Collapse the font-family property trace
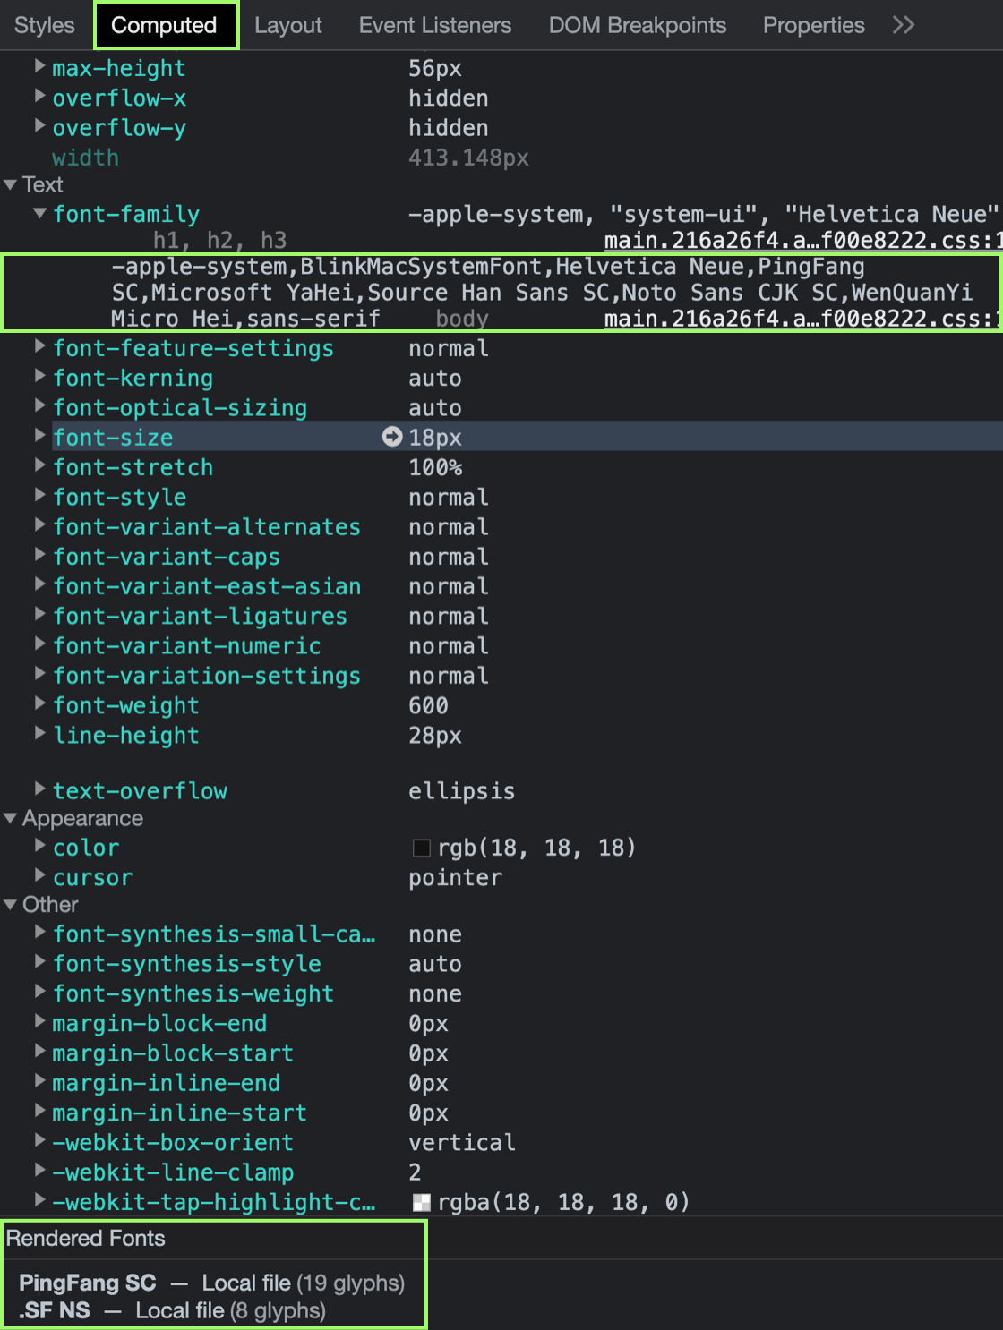The width and height of the screenshot is (1003, 1330). (x=39, y=214)
